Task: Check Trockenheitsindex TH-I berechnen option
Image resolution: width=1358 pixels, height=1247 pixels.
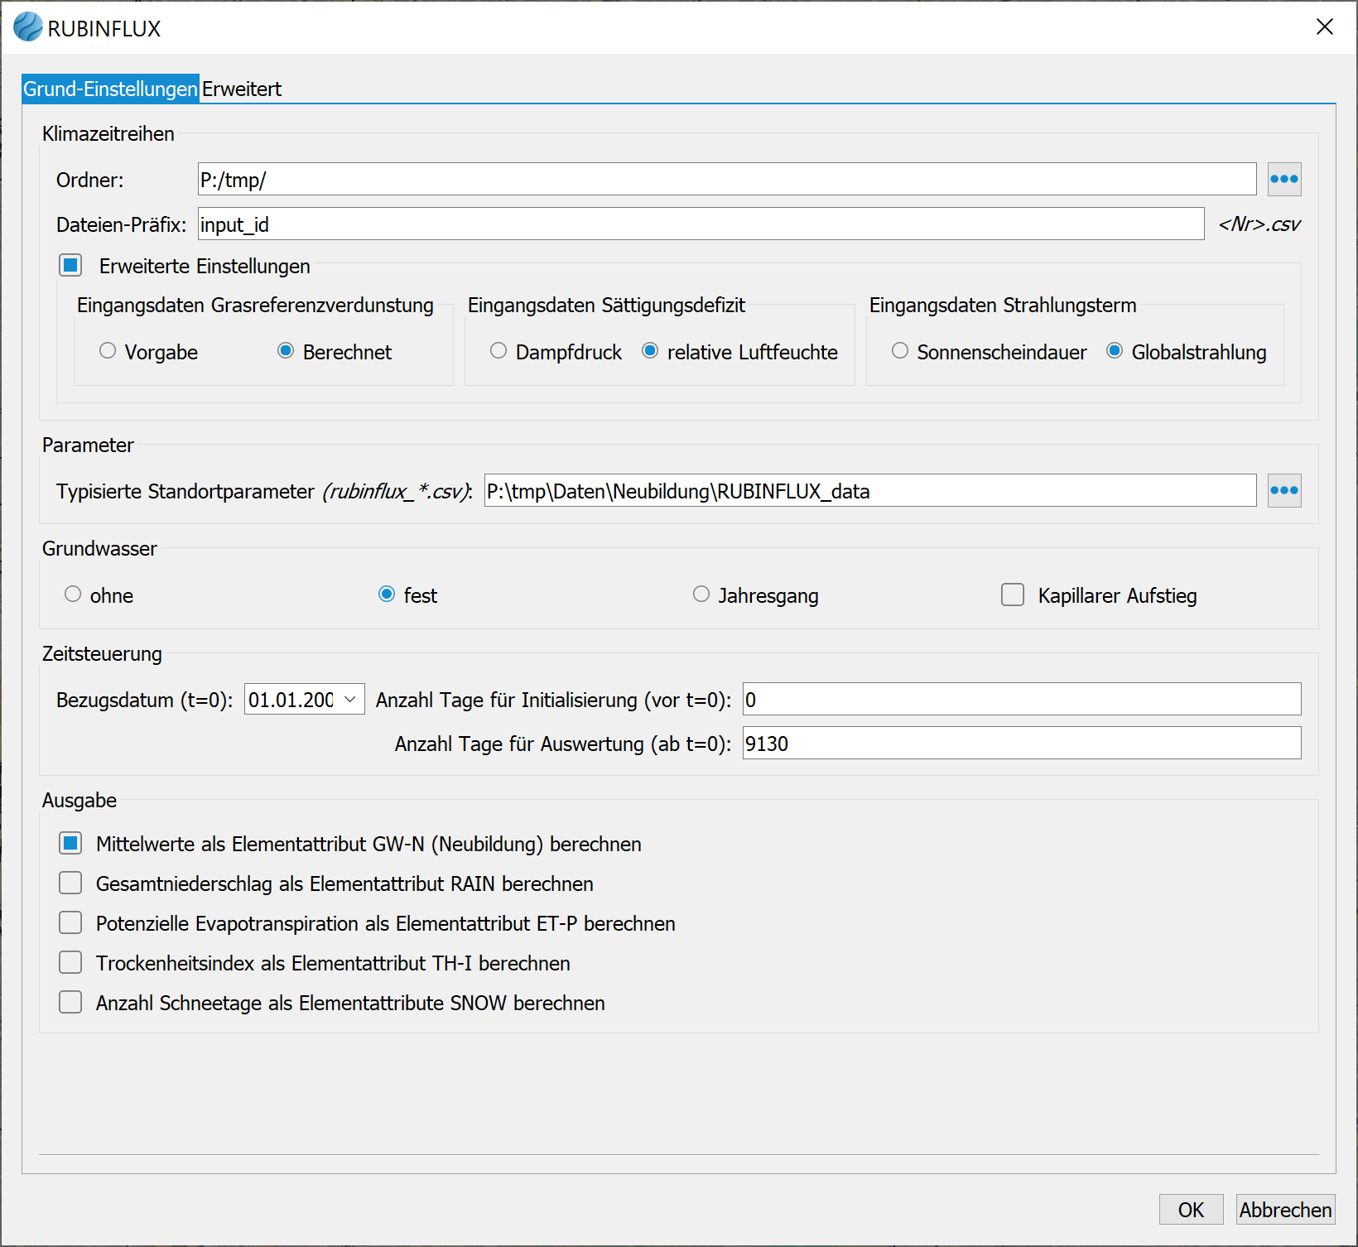Action: [71, 963]
